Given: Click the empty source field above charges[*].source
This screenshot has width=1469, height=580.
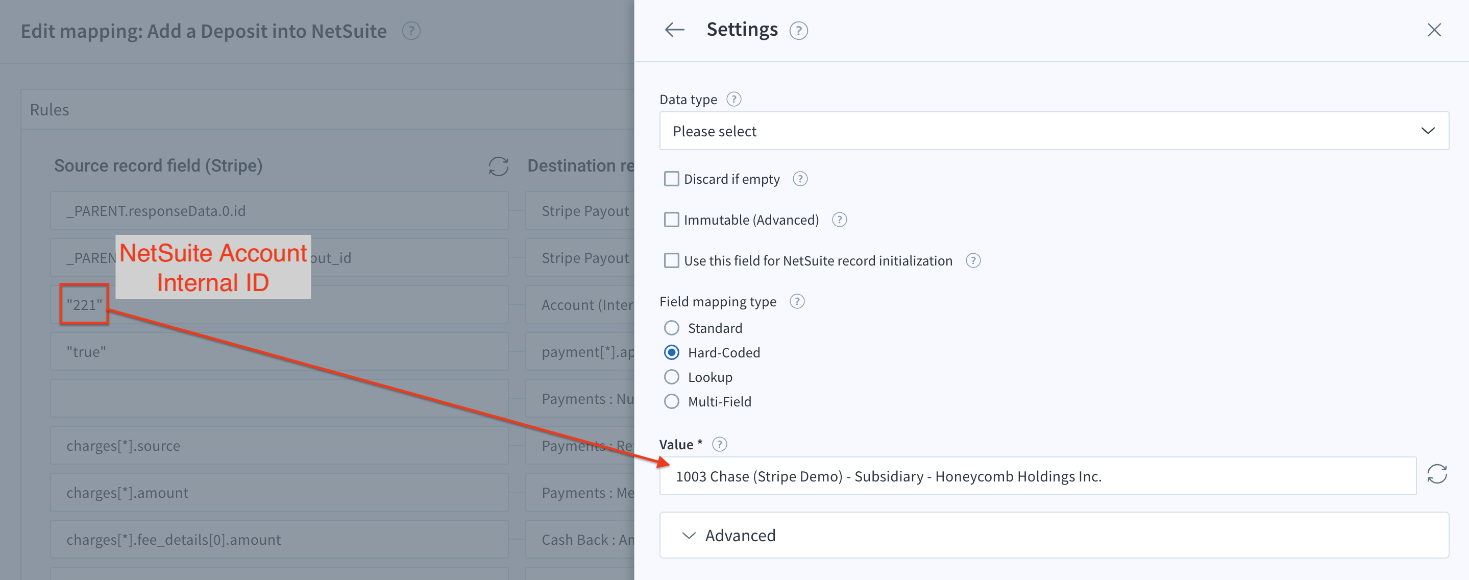Looking at the screenshot, I should (x=279, y=399).
